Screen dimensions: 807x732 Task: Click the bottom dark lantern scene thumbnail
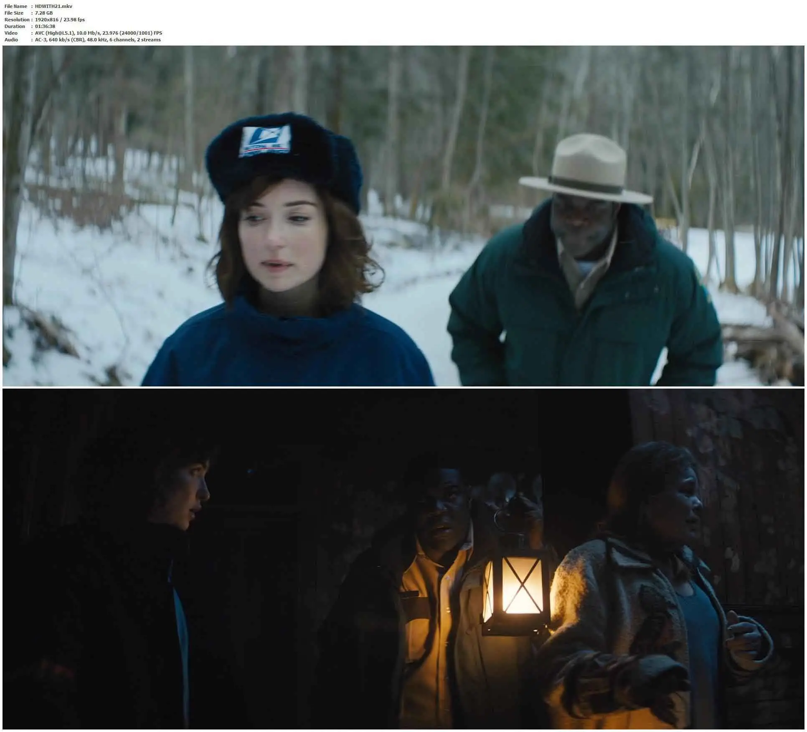pyautogui.click(x=403, y=559)
